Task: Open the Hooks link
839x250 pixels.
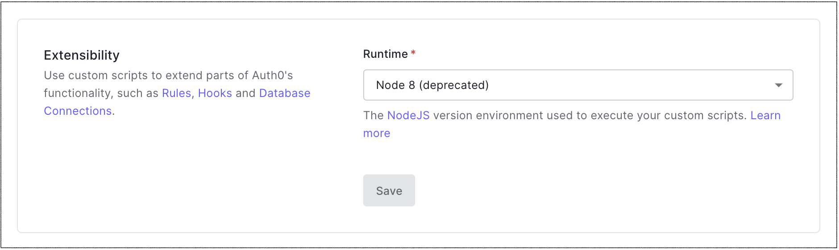Action: pyautogui.click(x=215, y=93)
